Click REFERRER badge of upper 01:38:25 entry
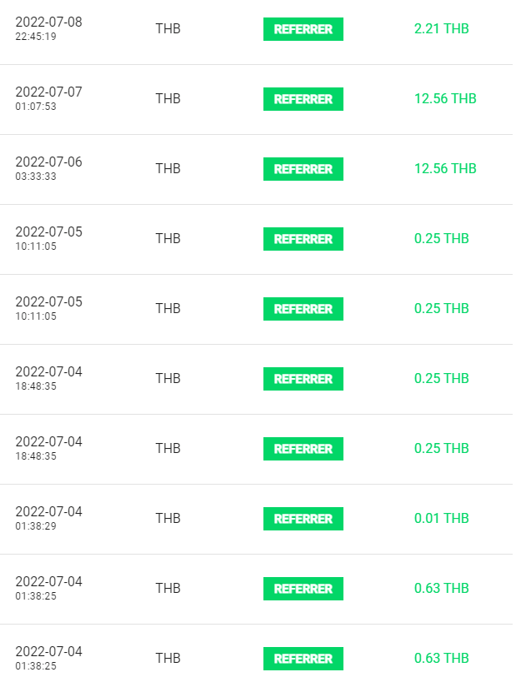The height and width of the screenshot is (687, 516). tap(303, 589)
